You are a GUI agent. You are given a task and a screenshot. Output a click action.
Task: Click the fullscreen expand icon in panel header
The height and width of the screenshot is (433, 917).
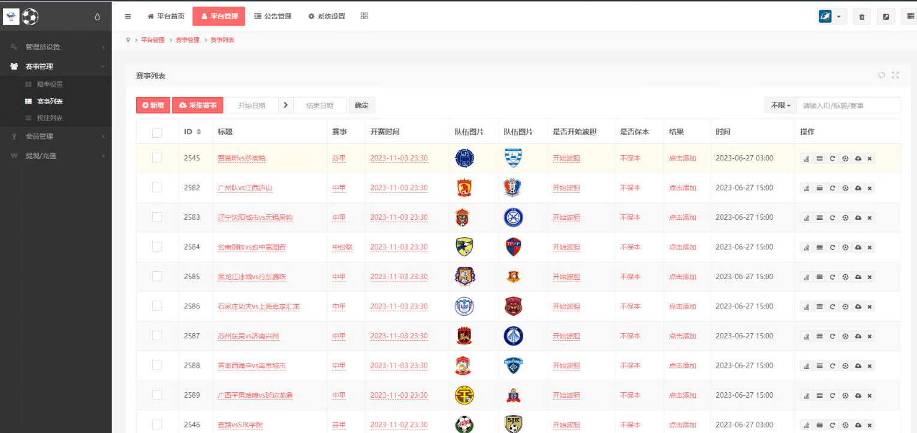click(895, 75)
